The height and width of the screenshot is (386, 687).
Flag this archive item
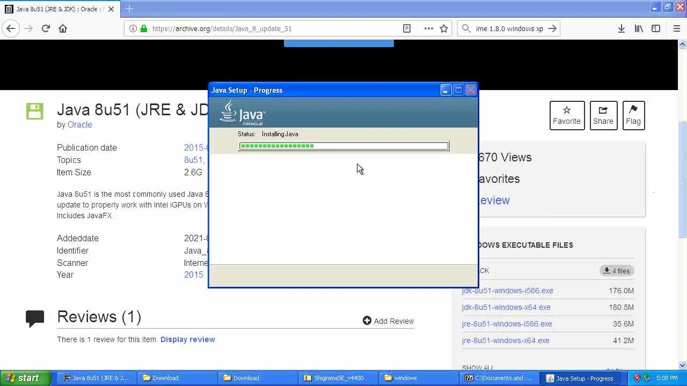(633, 115)
